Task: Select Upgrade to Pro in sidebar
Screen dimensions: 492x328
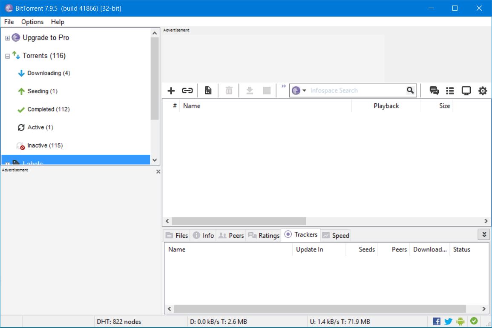Action: (46, 37)
